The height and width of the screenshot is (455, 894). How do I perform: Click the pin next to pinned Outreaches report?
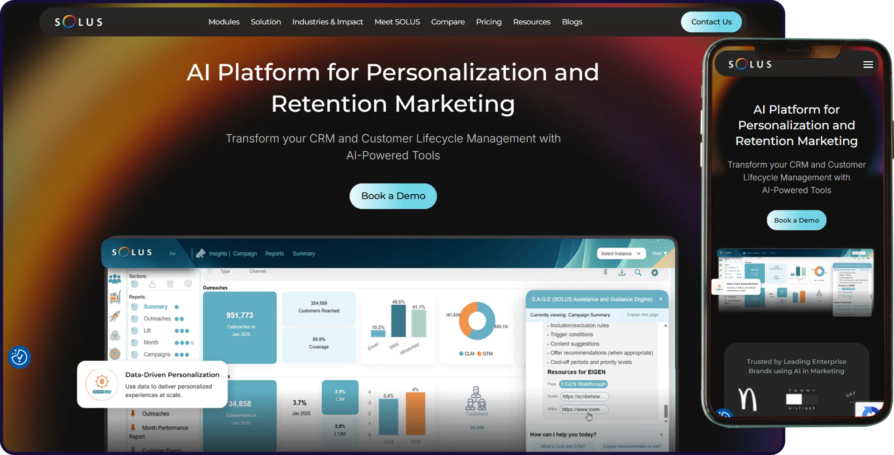[133, 413]
